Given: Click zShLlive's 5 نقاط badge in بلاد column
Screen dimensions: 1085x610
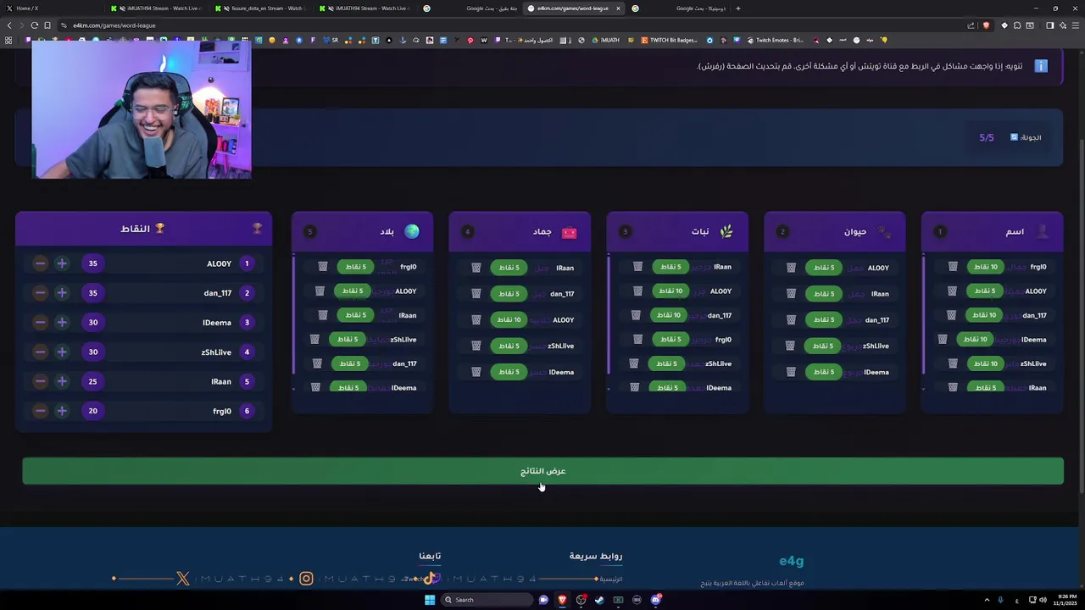Looking at the screenshot, I should [348, 340].
